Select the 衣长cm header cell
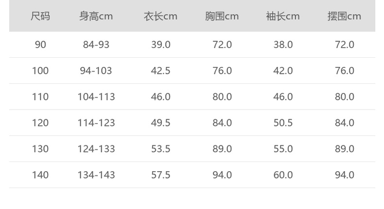Screen dimensions: 384x209 pyautogui.click(x=160, y=16)
